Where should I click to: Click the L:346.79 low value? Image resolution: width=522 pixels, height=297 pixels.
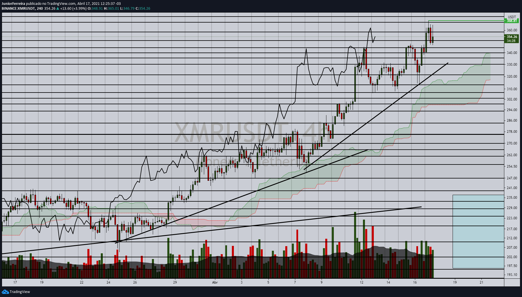click(x=127, y=9)
